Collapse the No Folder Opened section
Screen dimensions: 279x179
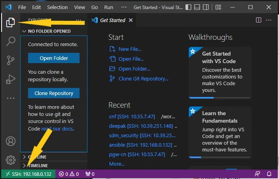tap(25, 31)
